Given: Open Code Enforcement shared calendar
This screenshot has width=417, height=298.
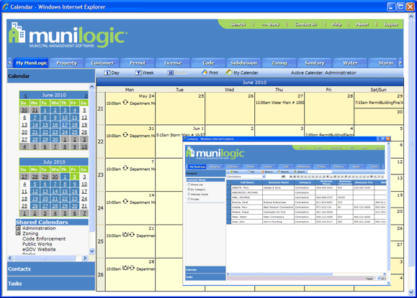Looking at the screenshot, I should point(44,238).
